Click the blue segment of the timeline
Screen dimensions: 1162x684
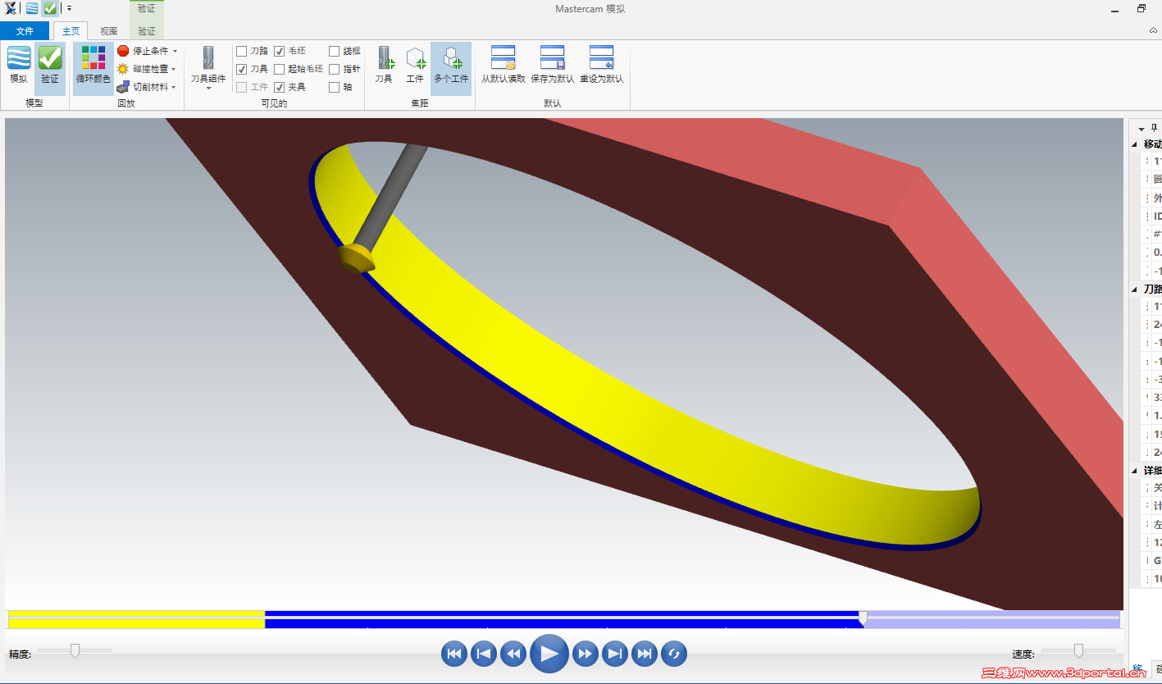coord(563,619)
